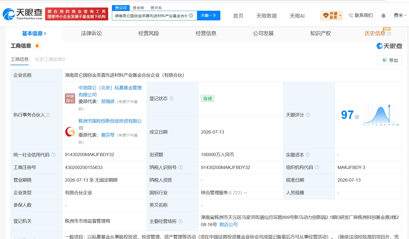Viewport: 409px width, 239px height.
Task: Open 株洲市国投创新创业投资有限公司 link
Action: [110, 124]
